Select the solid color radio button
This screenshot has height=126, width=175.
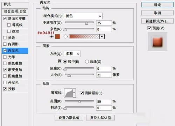point(51,37)
